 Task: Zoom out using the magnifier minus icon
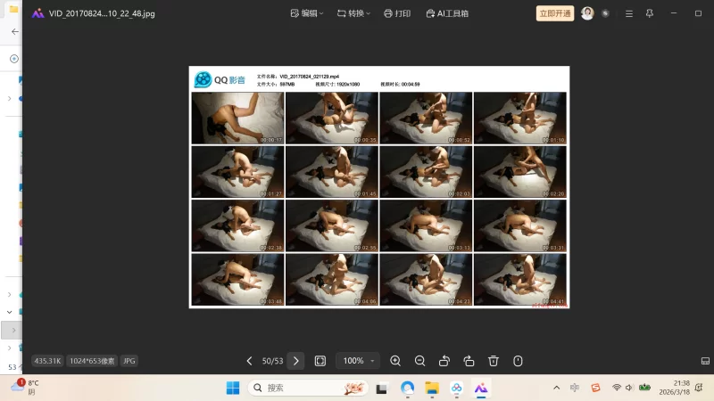pyautogui.click(x=419, y=361)
